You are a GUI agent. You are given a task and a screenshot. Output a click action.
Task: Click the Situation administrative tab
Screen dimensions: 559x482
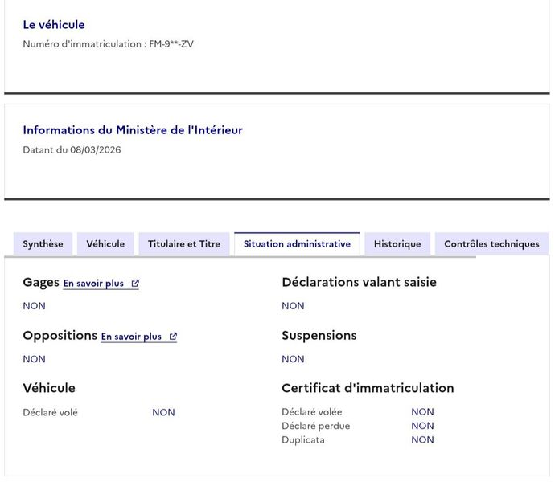pos(297,244)
